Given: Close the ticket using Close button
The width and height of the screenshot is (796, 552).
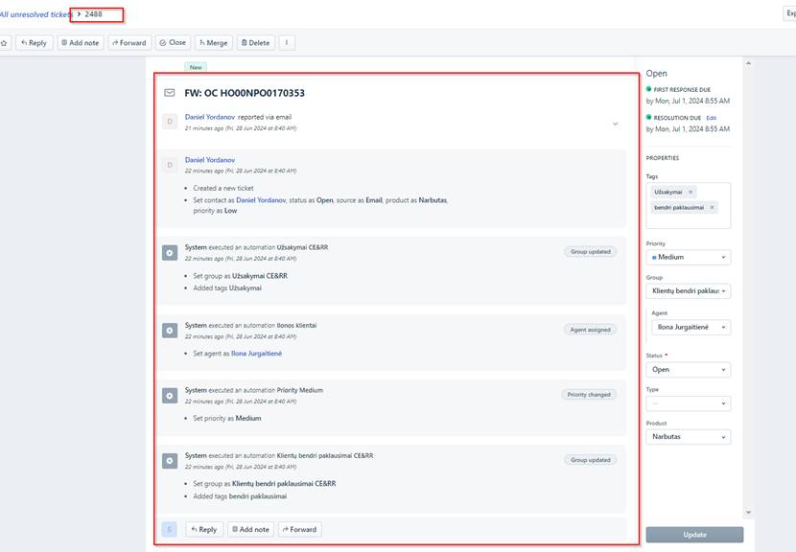Looking at the screenshot, I should point(173,42).
